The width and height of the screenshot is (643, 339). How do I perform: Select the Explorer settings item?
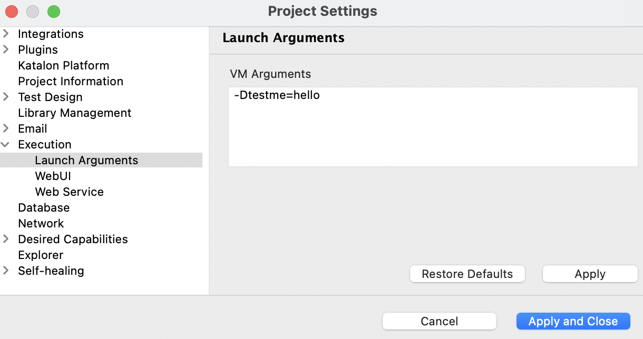pyautogui.click(x=41, y=255)
